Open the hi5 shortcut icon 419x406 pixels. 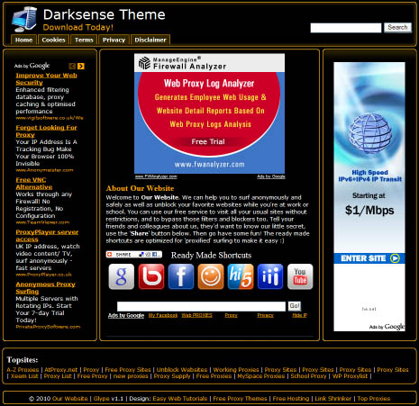tap(241, 276)
